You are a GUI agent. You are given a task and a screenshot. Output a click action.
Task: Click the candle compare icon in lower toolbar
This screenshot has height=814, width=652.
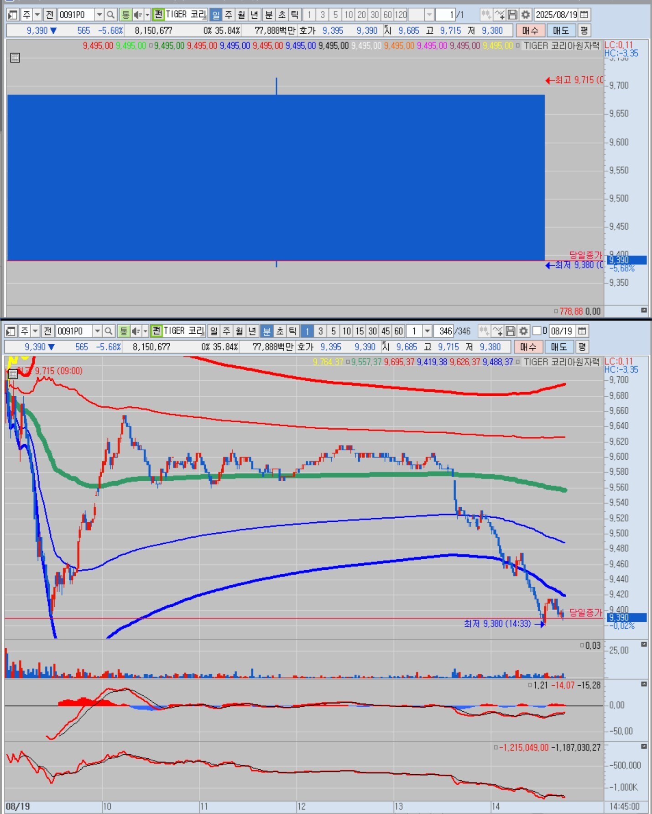point(484,331)
